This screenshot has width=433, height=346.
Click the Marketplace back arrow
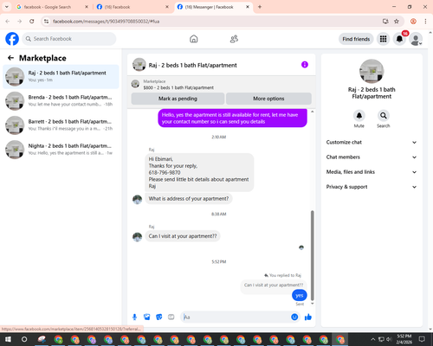coord(10,58)
